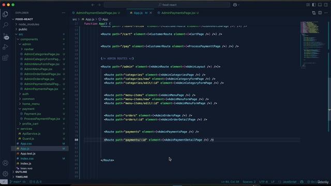Go forward with the navigation arrow
This screenshot has width=331, height=186.
tap(99, 5)
